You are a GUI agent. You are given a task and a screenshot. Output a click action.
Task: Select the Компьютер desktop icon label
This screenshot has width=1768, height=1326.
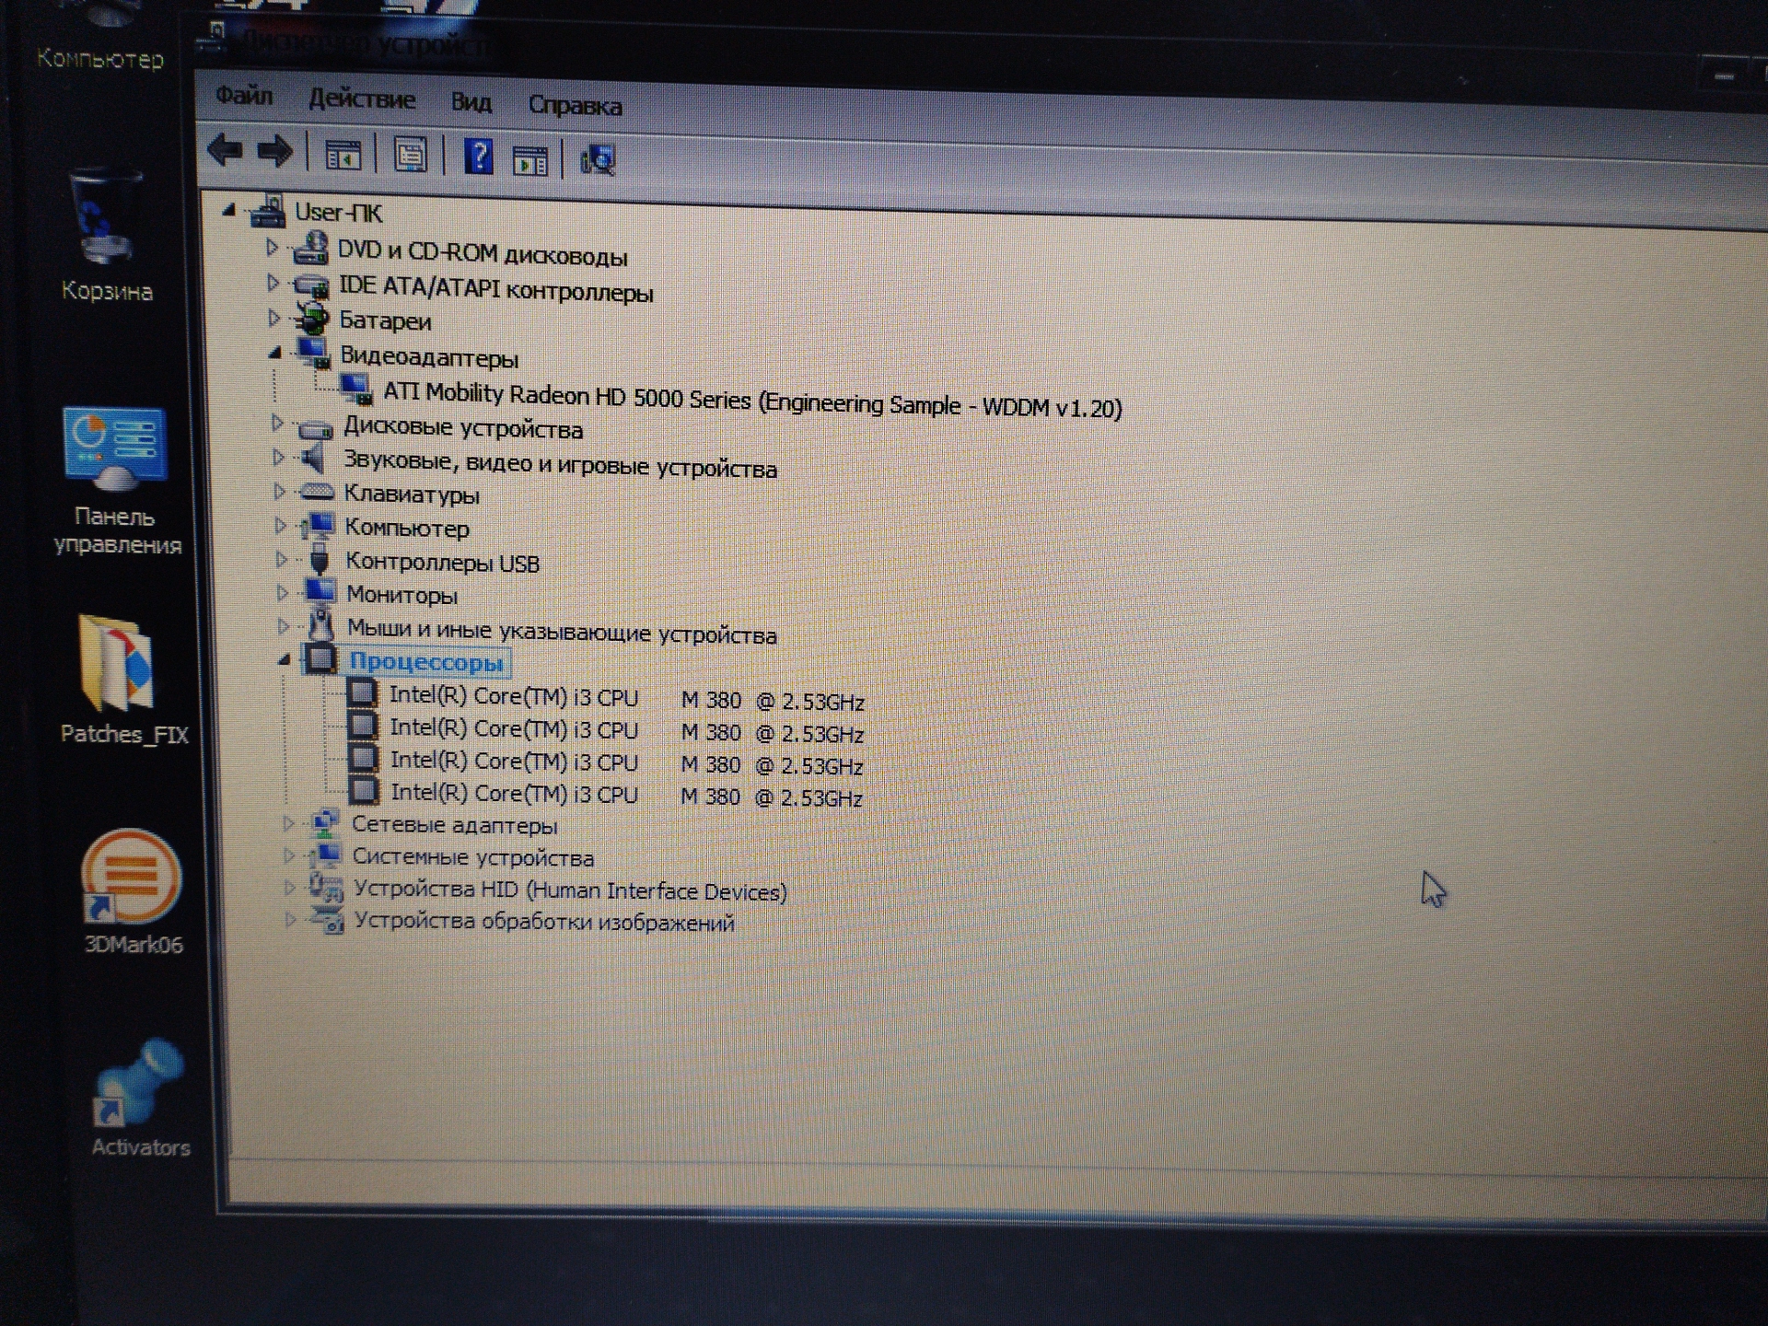pos(99,58)
